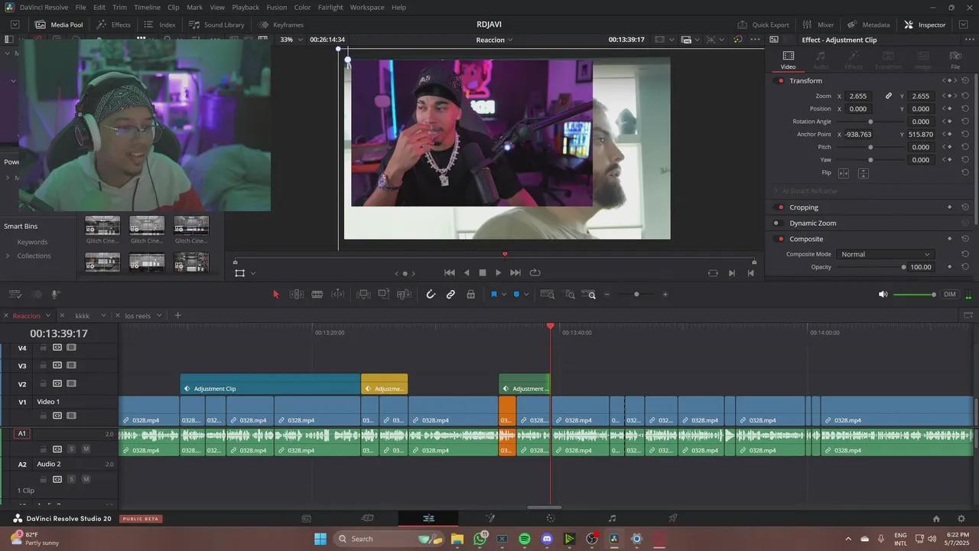Toggle the Linked Selection chain icon
979x551 pixels.
[450, 295]
